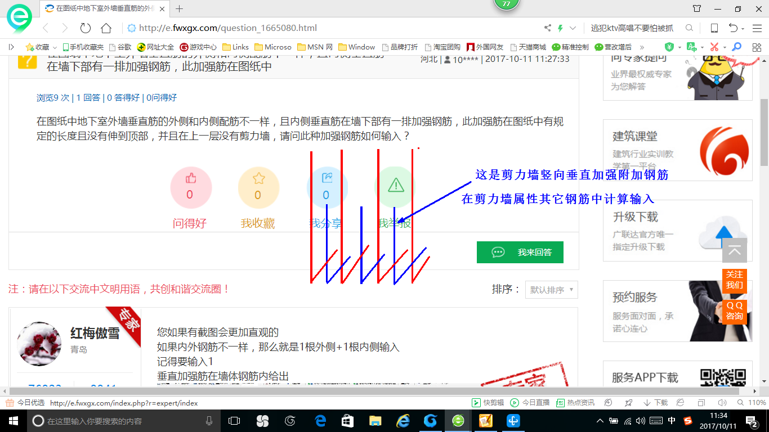Viewport: 769px width, 432px height.
Task: Open a new tab with plus button
Action: 180,8
